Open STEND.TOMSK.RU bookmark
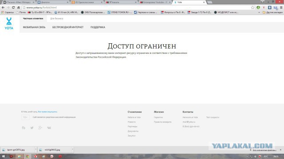This screenshot has width=284, height=159. (119, 12)
